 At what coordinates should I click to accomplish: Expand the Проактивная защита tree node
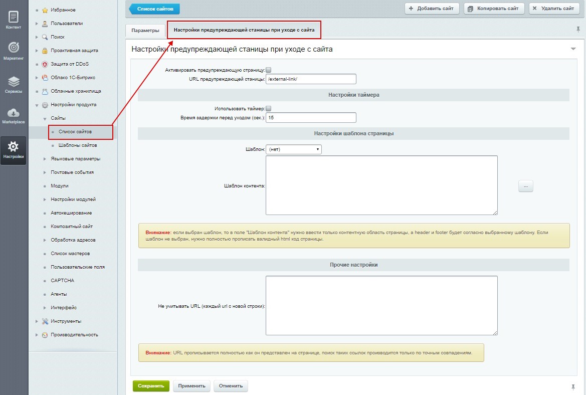(37, 51)
